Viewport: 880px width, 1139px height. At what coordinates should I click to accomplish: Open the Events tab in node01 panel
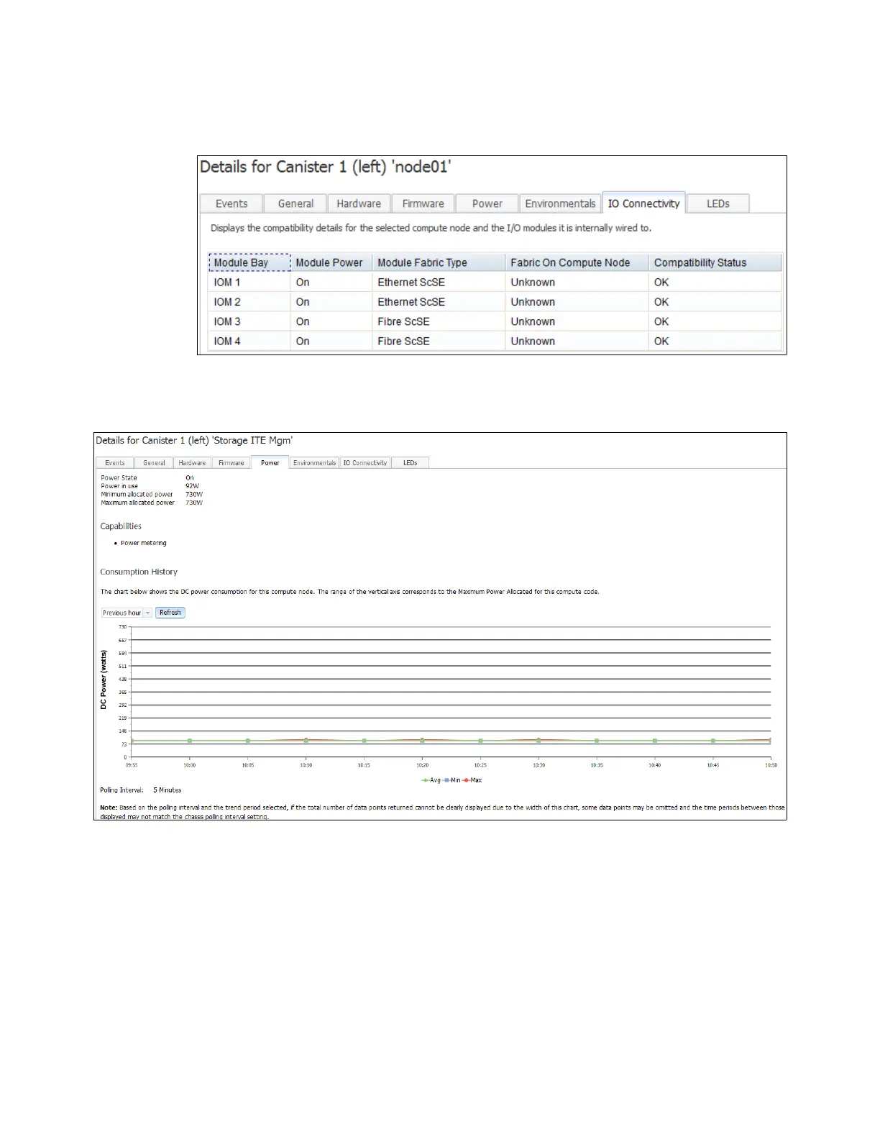coord(232,203)
